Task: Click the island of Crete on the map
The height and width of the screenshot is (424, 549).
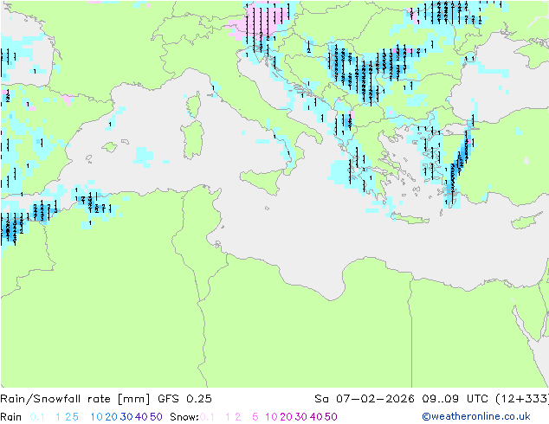Action: coord(410,218)
